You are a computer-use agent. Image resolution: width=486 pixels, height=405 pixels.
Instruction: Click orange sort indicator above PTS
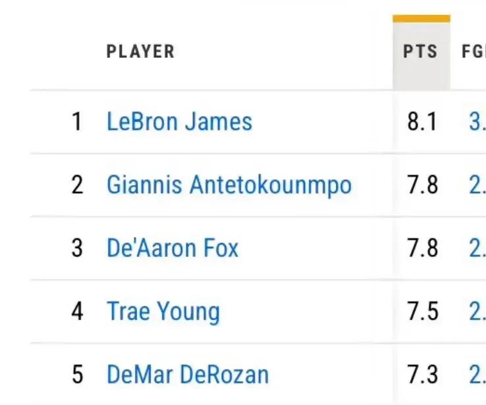pyautogui.click(x=421, y=18)
